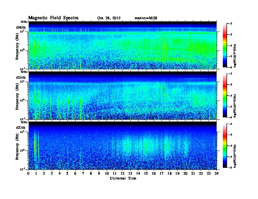Click the "Universal Time" axis title
The image size is (258, 199).
123,178
